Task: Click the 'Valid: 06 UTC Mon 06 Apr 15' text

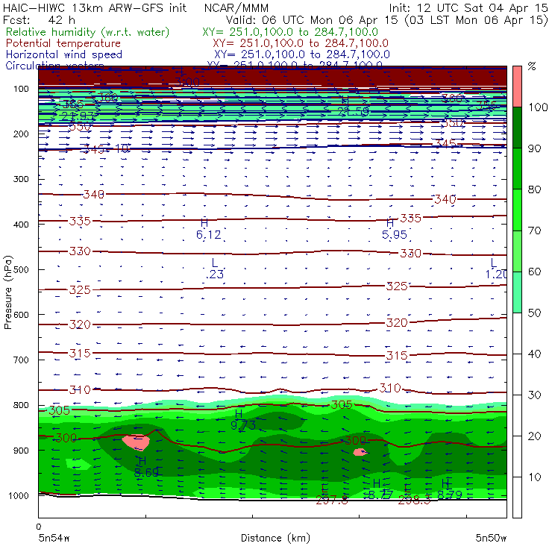Action: click(x=313, y=20)
